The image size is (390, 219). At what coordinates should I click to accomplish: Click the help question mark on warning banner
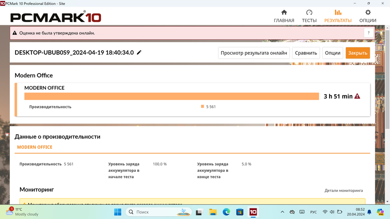tap(369, 33)
